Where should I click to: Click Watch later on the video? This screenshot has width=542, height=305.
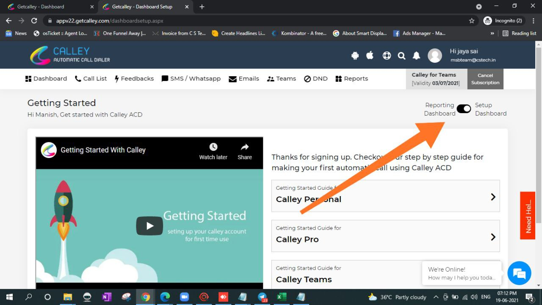click(213, 151)
